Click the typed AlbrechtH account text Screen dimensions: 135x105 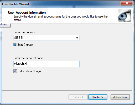tap(20, 64)
